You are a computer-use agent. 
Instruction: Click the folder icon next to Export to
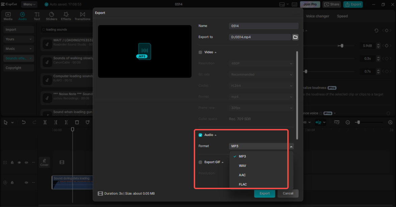click(295, 37)
